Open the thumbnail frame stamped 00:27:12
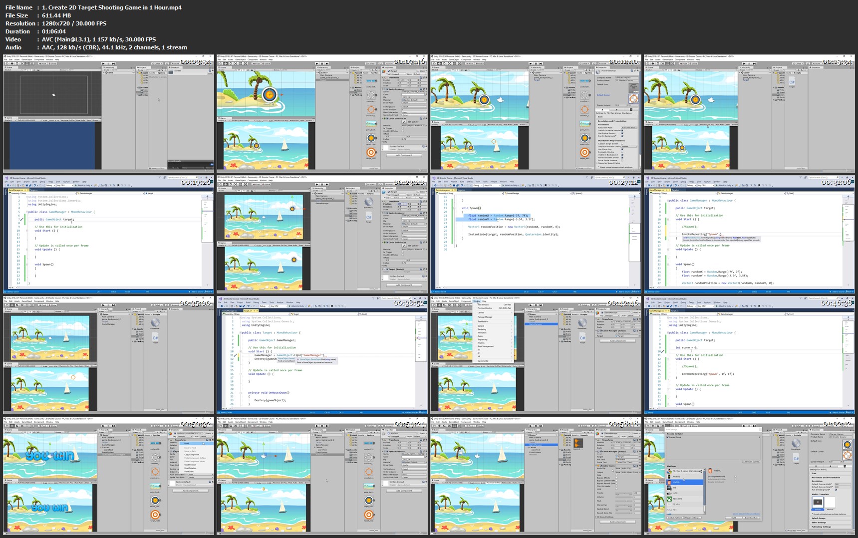Viewport: 858px width, 538px height. [536, 234]
